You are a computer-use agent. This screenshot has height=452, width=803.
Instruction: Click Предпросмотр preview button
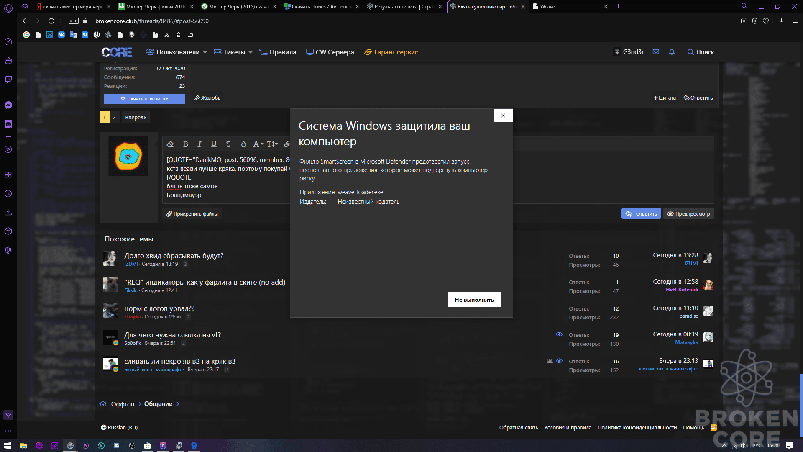click(x=688, y=214)
